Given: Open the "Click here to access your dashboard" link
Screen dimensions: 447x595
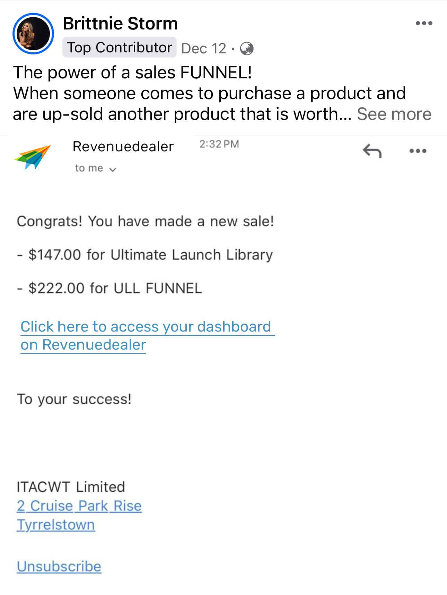Looking at the screenshot, I should (146, 327).
